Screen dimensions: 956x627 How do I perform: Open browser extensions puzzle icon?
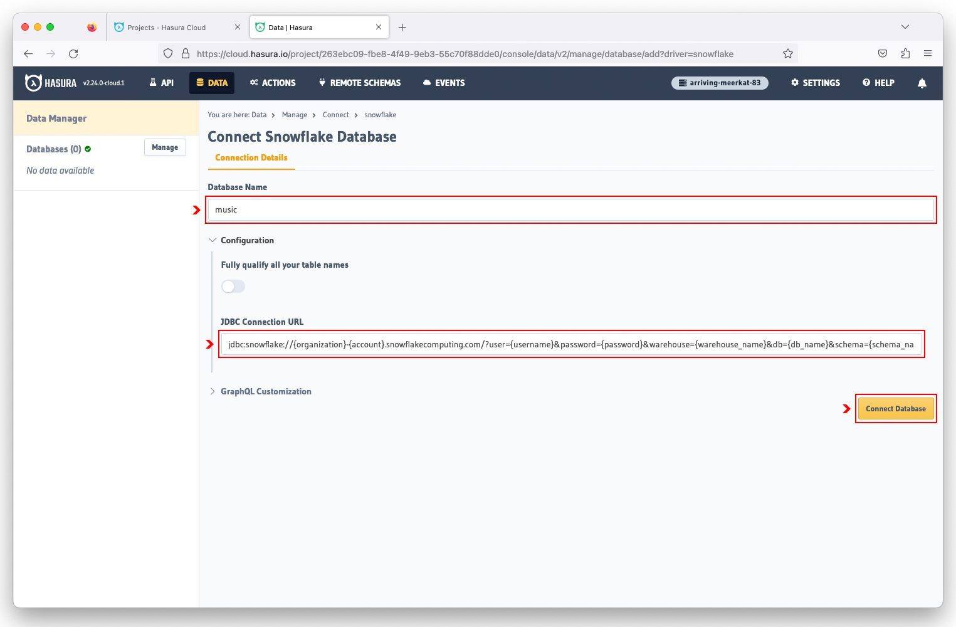pyautogui.click(x=905, y=54)
